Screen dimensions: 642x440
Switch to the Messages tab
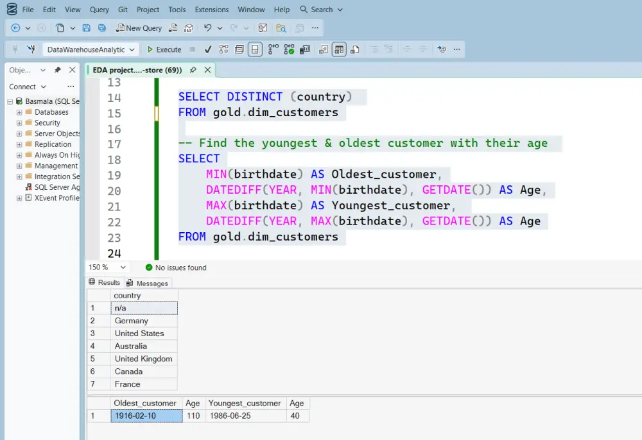coord(148,283)
